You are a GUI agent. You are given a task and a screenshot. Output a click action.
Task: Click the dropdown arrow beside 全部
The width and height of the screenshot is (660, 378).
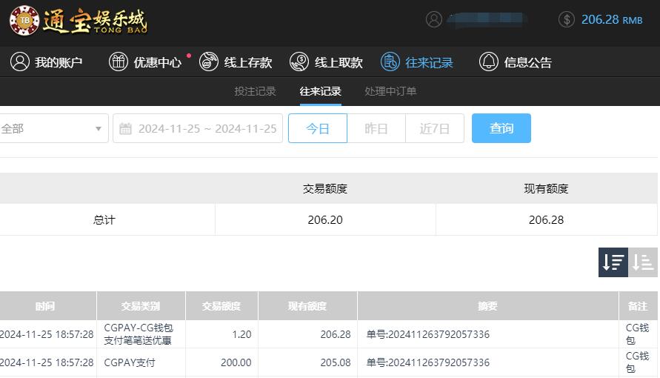98,128
